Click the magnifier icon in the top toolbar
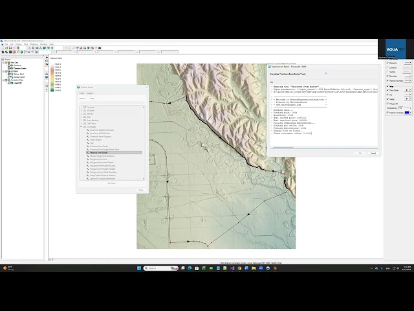This screenshot has height=311, width=414. point(33,48)
